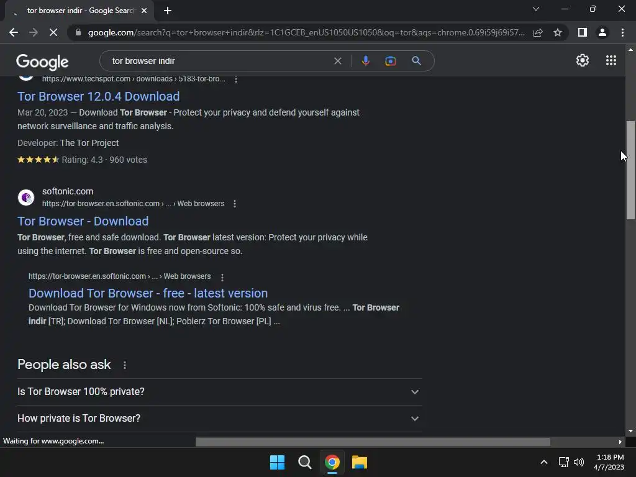
Task: Click the softonic site favicon
Action: coord(26,198)
